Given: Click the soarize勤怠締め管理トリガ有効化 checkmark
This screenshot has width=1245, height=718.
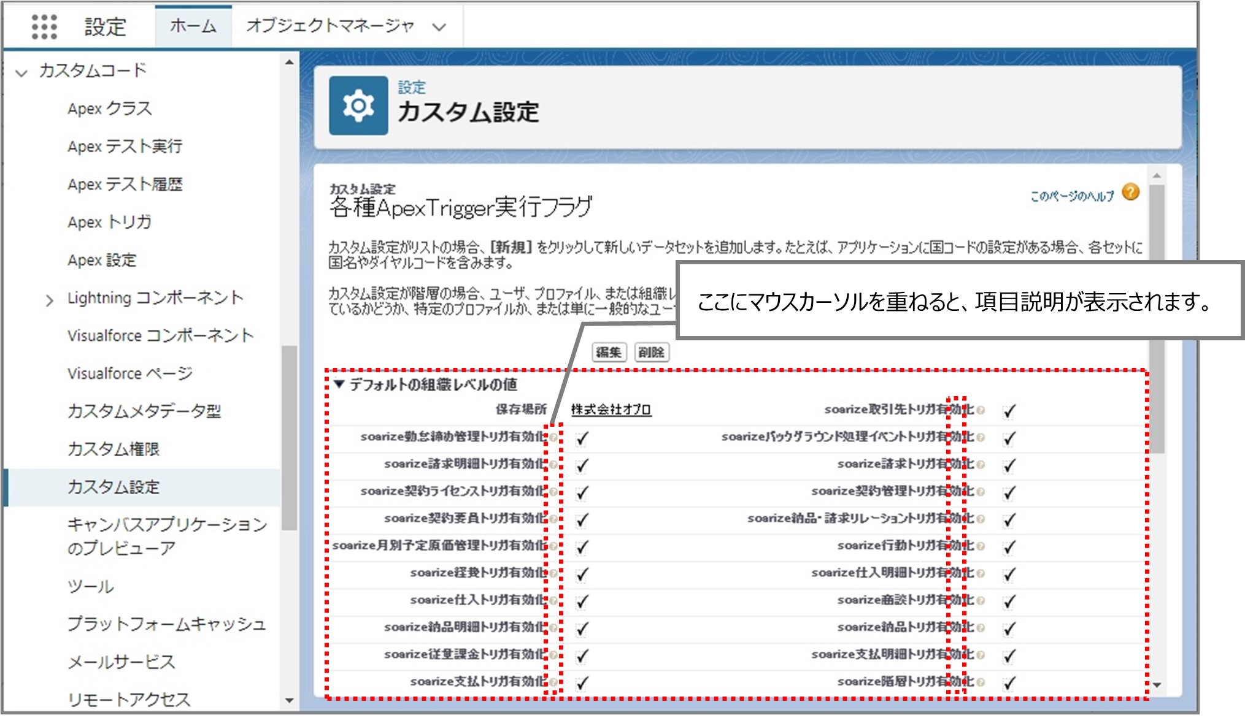Looking at the screenshot, I should tap(582, 438).
